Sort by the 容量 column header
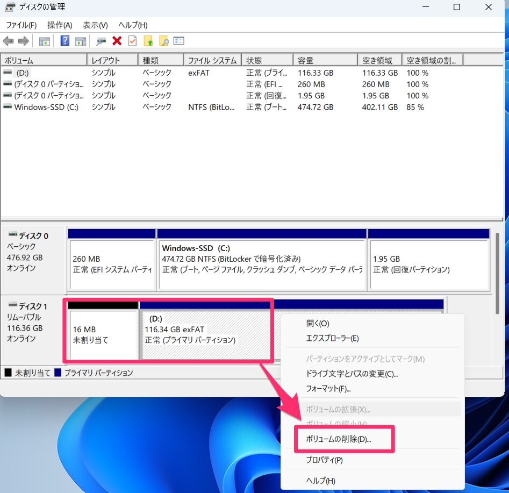Viewport: 509px width, 493px height. [324, 60]
